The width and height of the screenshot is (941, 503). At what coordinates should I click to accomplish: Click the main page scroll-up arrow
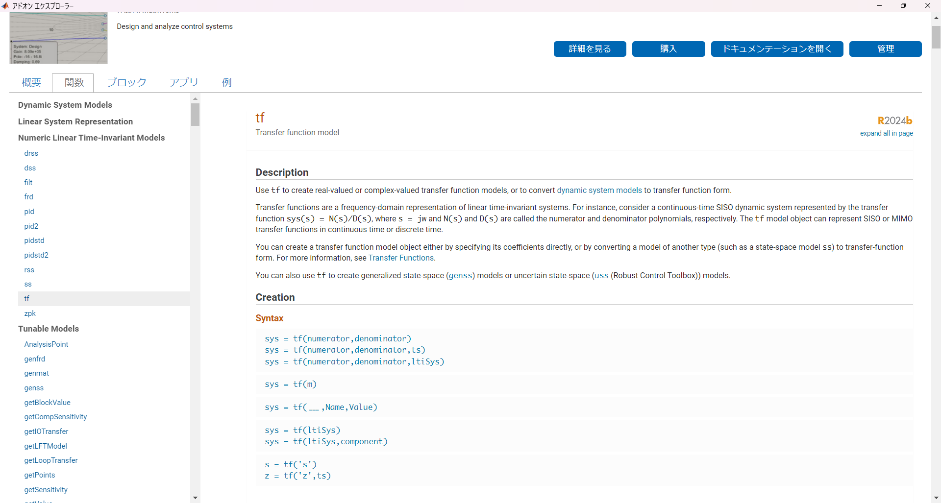click(935, 18)
